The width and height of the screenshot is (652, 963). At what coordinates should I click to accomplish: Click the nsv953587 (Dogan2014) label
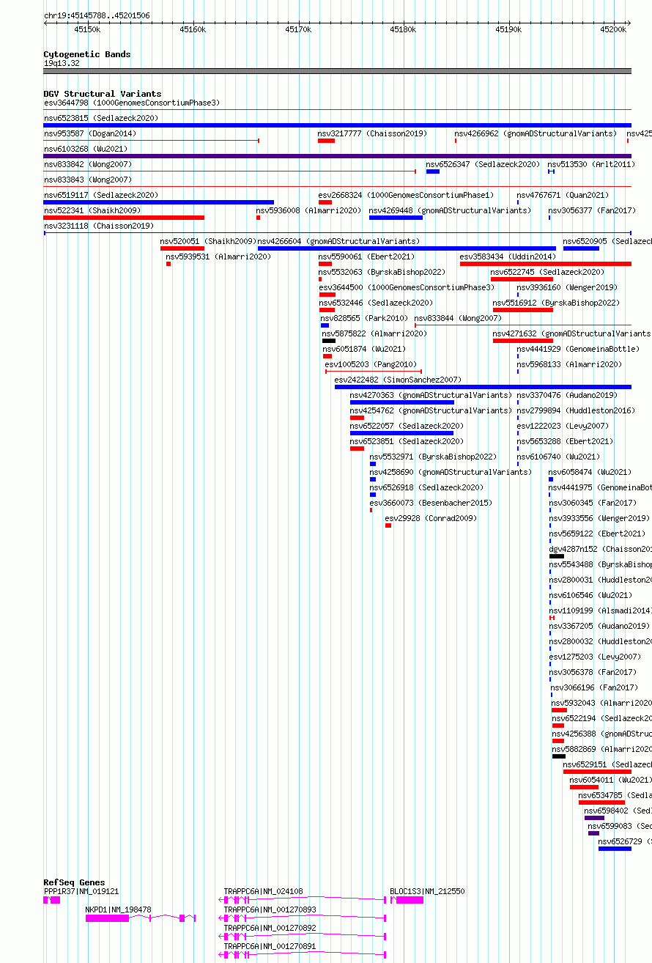coord(90,133)
